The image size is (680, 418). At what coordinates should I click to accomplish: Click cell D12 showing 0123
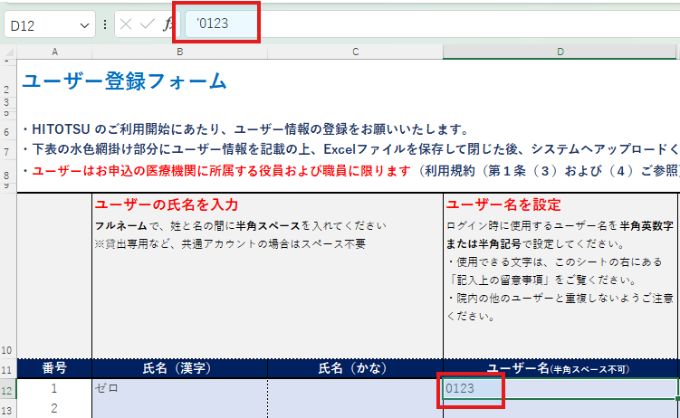point(560,388)
